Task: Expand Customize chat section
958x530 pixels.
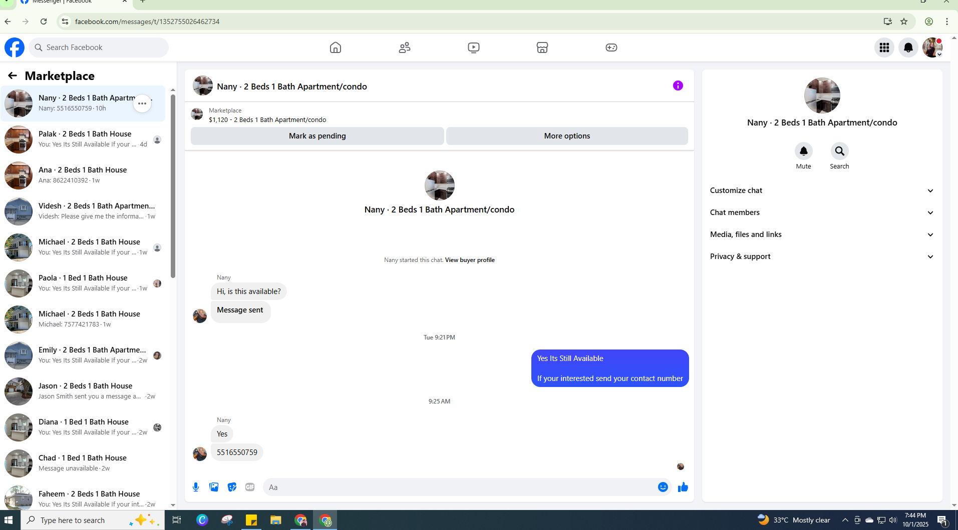Action: 822,190
